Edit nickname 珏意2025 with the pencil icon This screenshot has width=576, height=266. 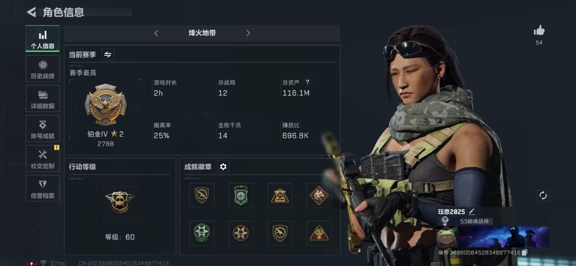pyautogui.click(x=472, y=212)
